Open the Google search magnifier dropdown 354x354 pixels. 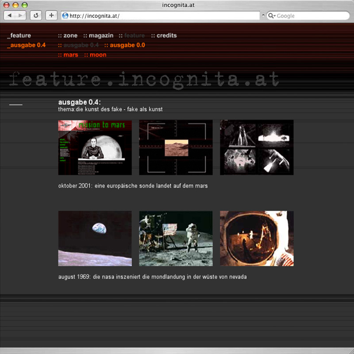tap(272, 16)
